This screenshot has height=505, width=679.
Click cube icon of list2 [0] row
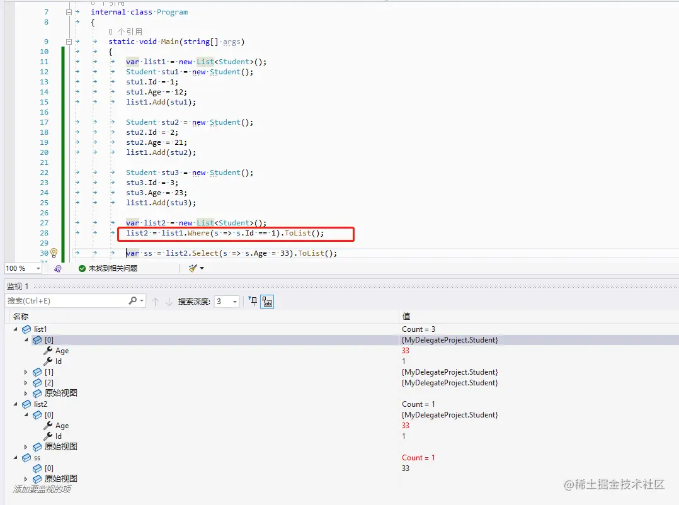[x=37, y=415]
